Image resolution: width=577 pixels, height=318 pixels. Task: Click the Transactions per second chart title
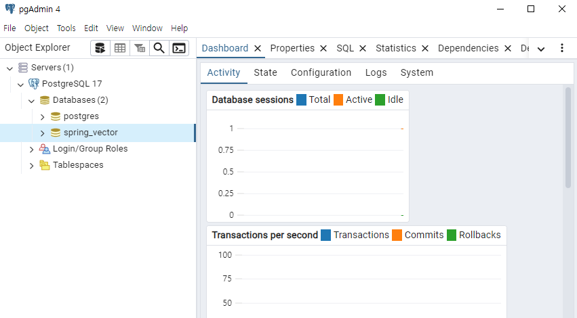[264, 235]
